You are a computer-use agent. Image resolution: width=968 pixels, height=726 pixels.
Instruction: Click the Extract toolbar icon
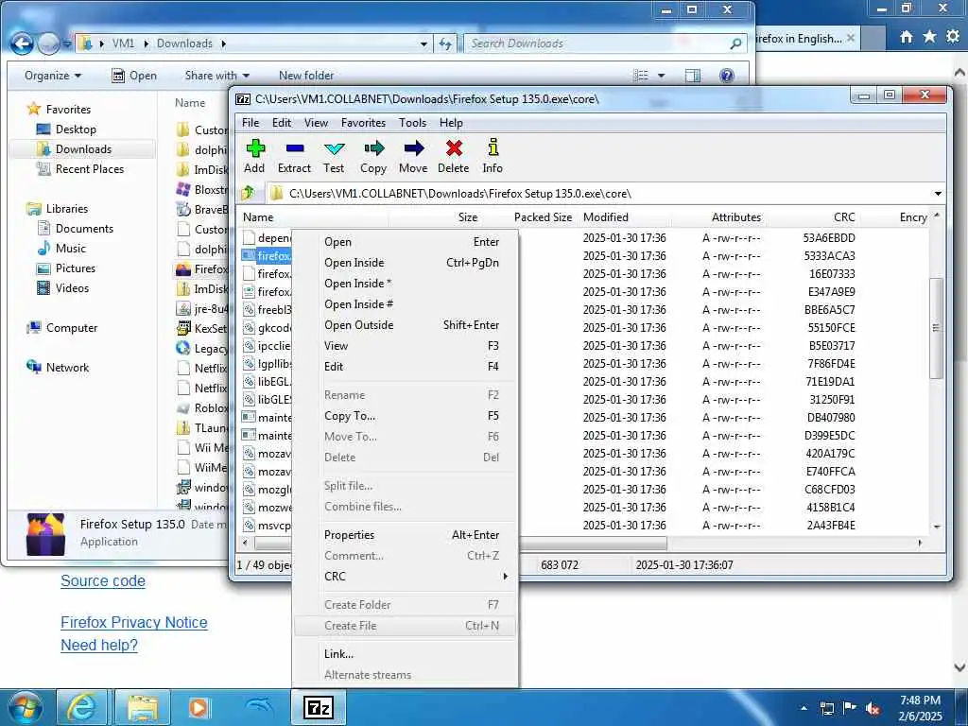[x=295, y=148]
